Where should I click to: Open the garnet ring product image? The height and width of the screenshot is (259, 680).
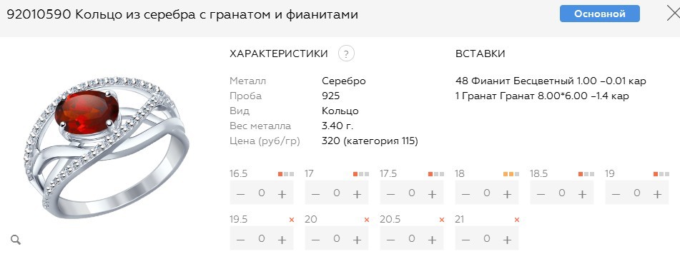[107, 148]
